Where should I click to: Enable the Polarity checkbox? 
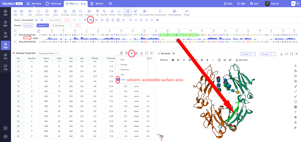coord(118,65)
